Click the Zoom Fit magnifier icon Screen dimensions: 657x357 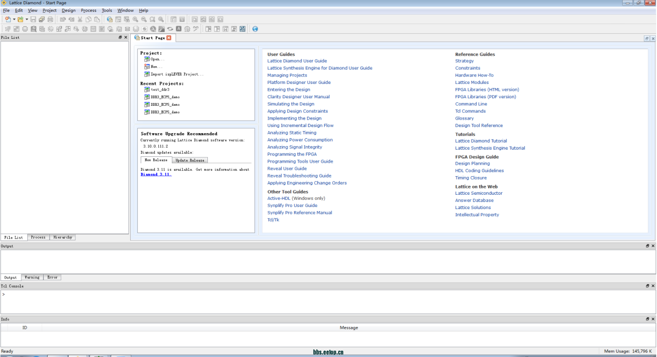pyautogui.click(x=153, y=19)
